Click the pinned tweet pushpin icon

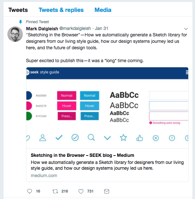point(21,22)
